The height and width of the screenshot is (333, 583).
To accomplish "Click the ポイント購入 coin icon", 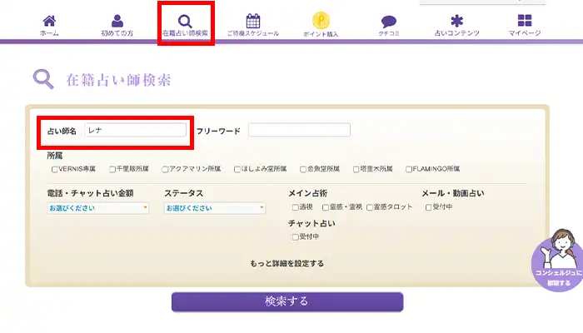I will (321, 21).
